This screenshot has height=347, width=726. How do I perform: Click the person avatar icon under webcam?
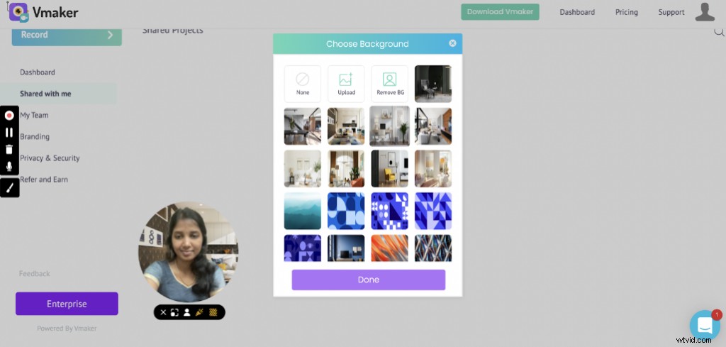186,312
